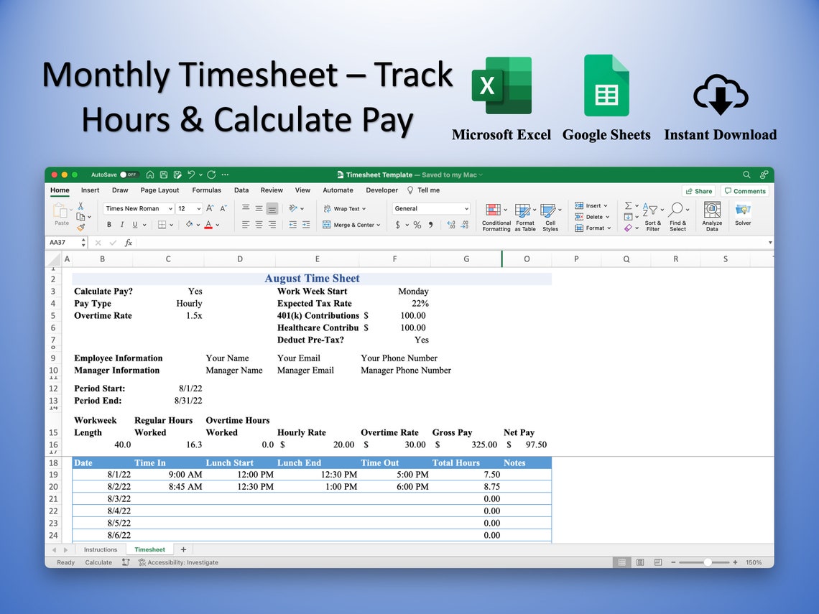Apply the Percent Style format
The image size is (819, 614).
click(417, 224)
